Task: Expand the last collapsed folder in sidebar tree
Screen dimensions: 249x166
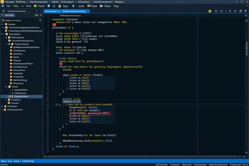Action: (3, 110)
